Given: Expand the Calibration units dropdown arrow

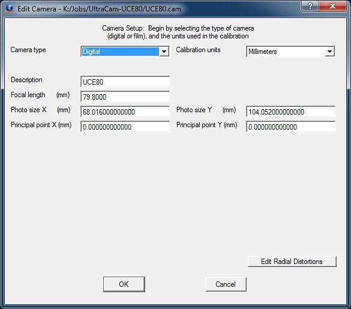Looking at the screenshot, I should (x=330, y=52).
